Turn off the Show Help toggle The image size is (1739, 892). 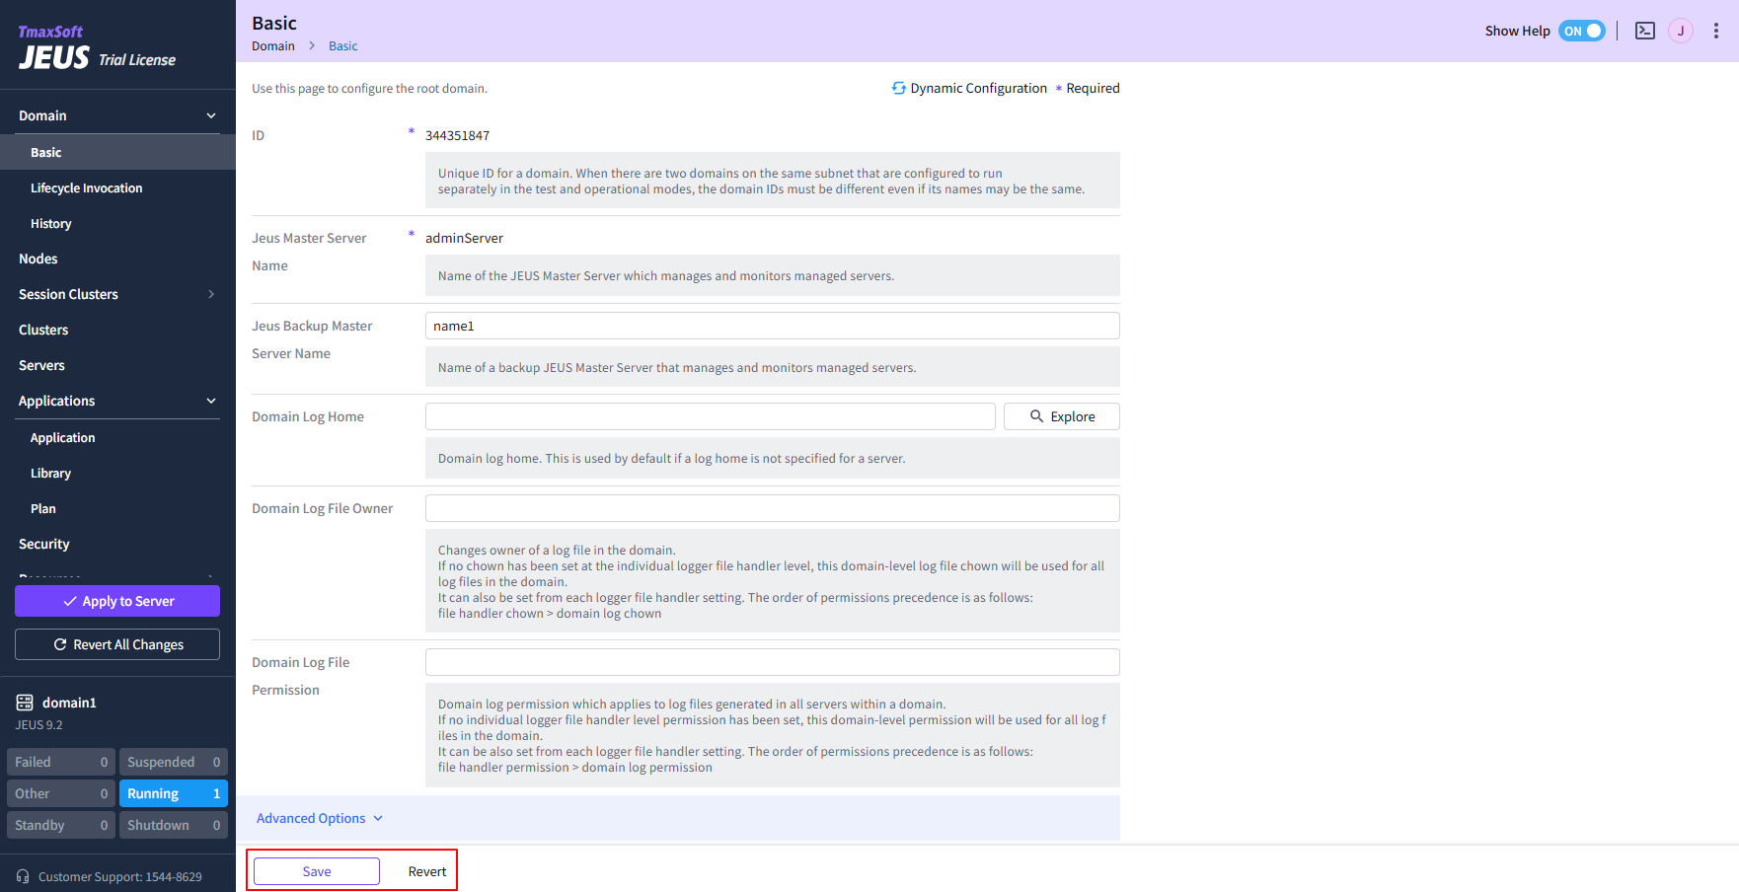coord(1582,31)
